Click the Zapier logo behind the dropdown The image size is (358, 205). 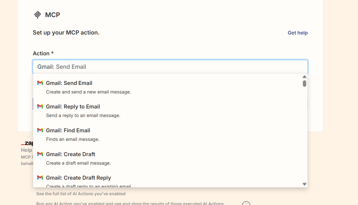click(27, 143)
